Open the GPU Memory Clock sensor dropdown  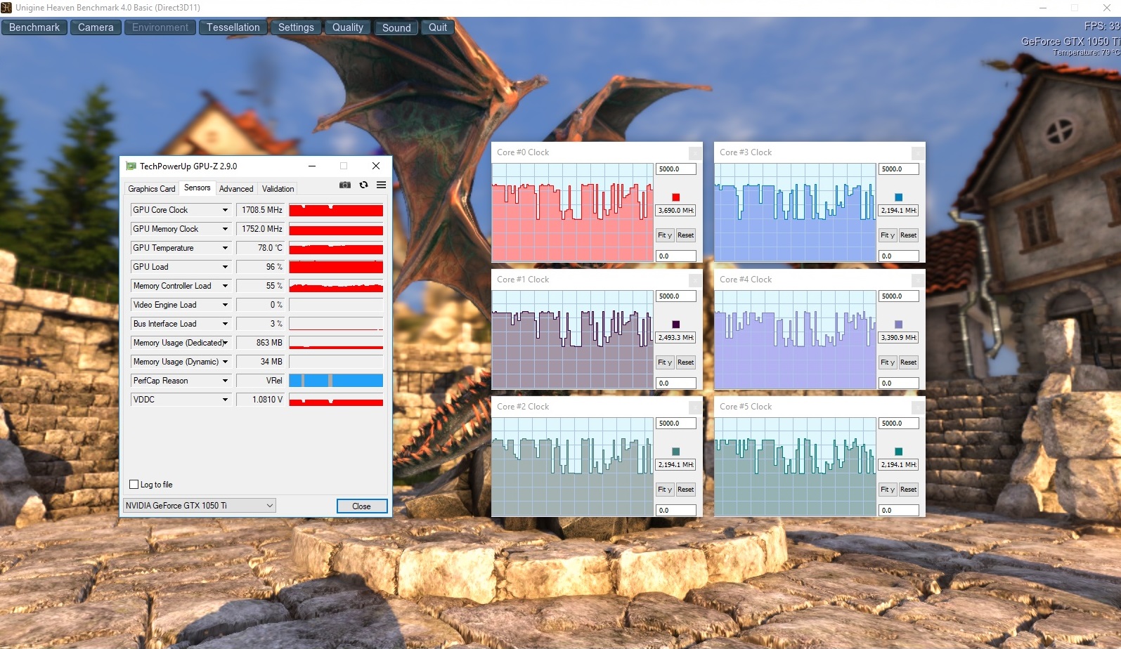(x=225, y=229)
